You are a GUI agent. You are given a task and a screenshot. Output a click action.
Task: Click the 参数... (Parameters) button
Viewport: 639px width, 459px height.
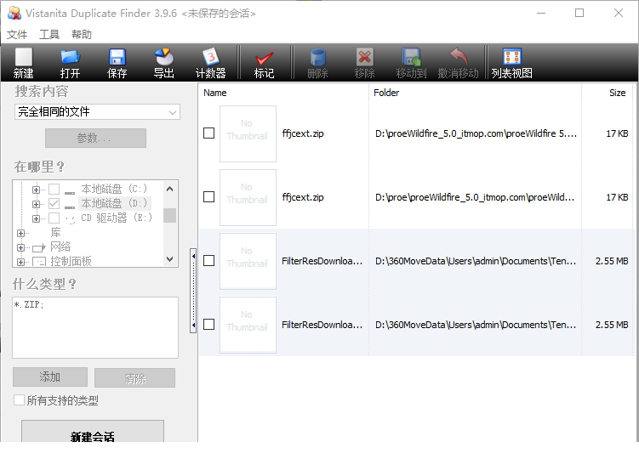(95, 138)
